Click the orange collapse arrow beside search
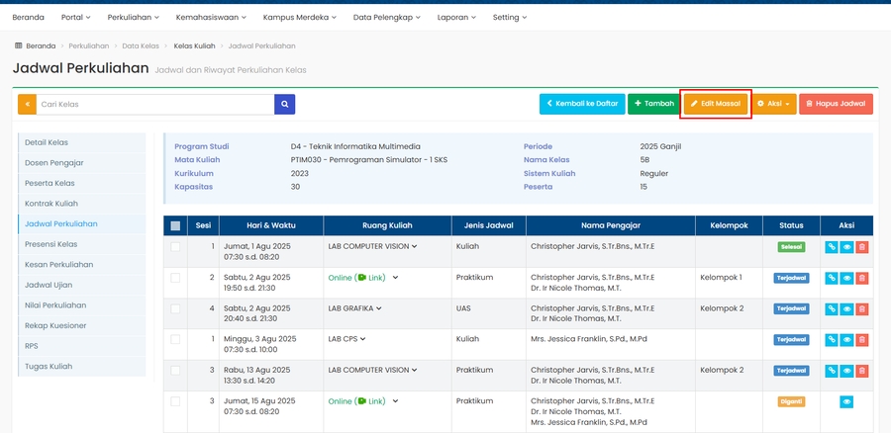This screenshot has width=891, height=433. (27, 104)
